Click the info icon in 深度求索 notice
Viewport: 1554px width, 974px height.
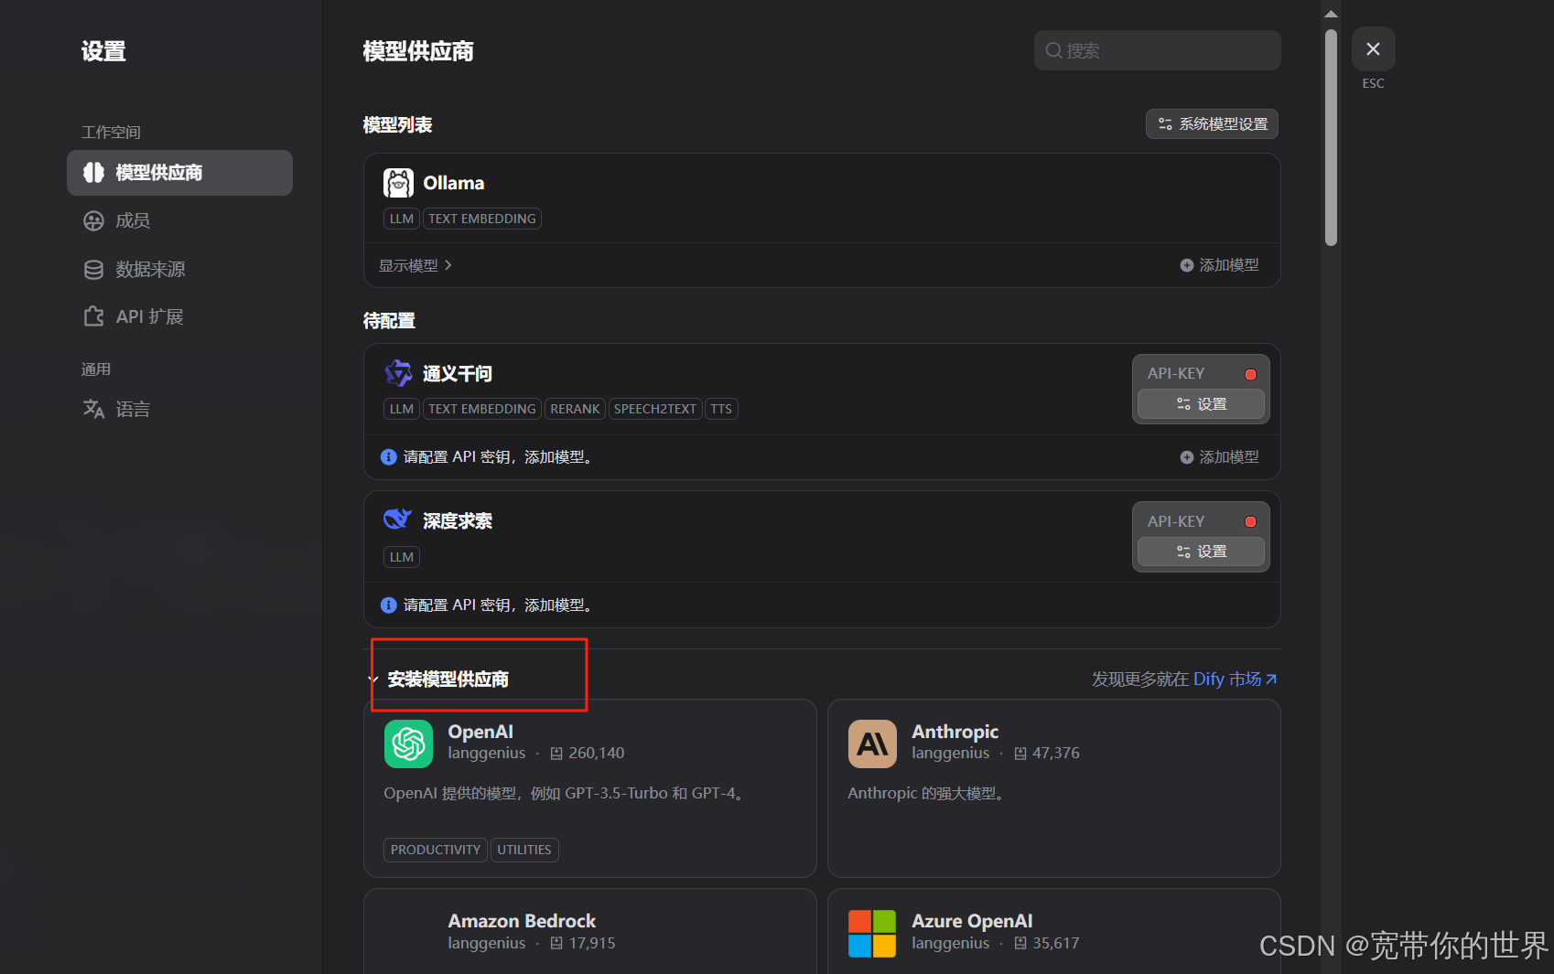(389, 605)
